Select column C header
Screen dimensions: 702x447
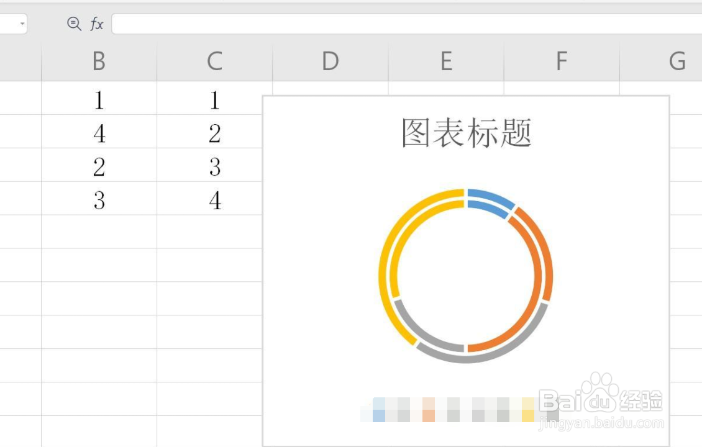pyautogui.click(x=214, y=61)
